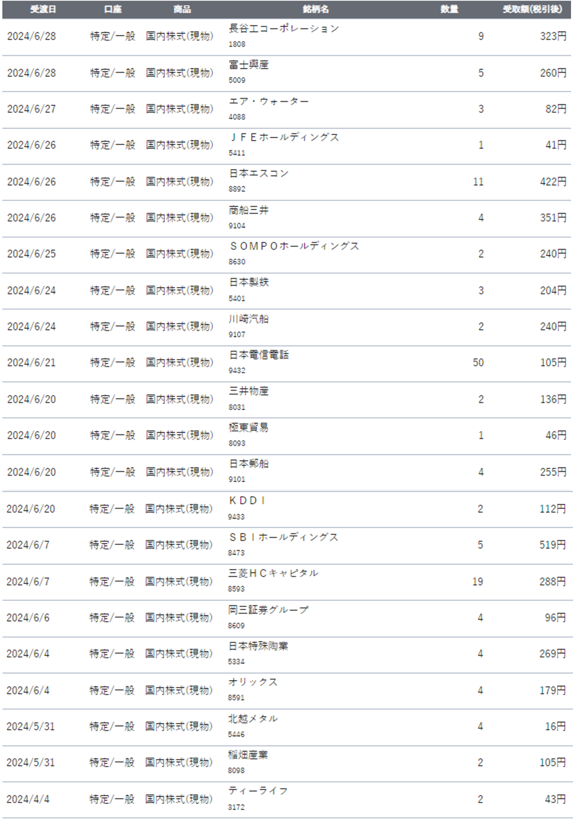Click the 受渡日 column header
The image size is (573, 819).
(43, 9)
